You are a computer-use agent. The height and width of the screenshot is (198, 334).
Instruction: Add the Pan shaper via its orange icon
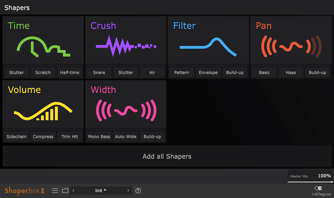pyautogui.click(x=291, y=46)
